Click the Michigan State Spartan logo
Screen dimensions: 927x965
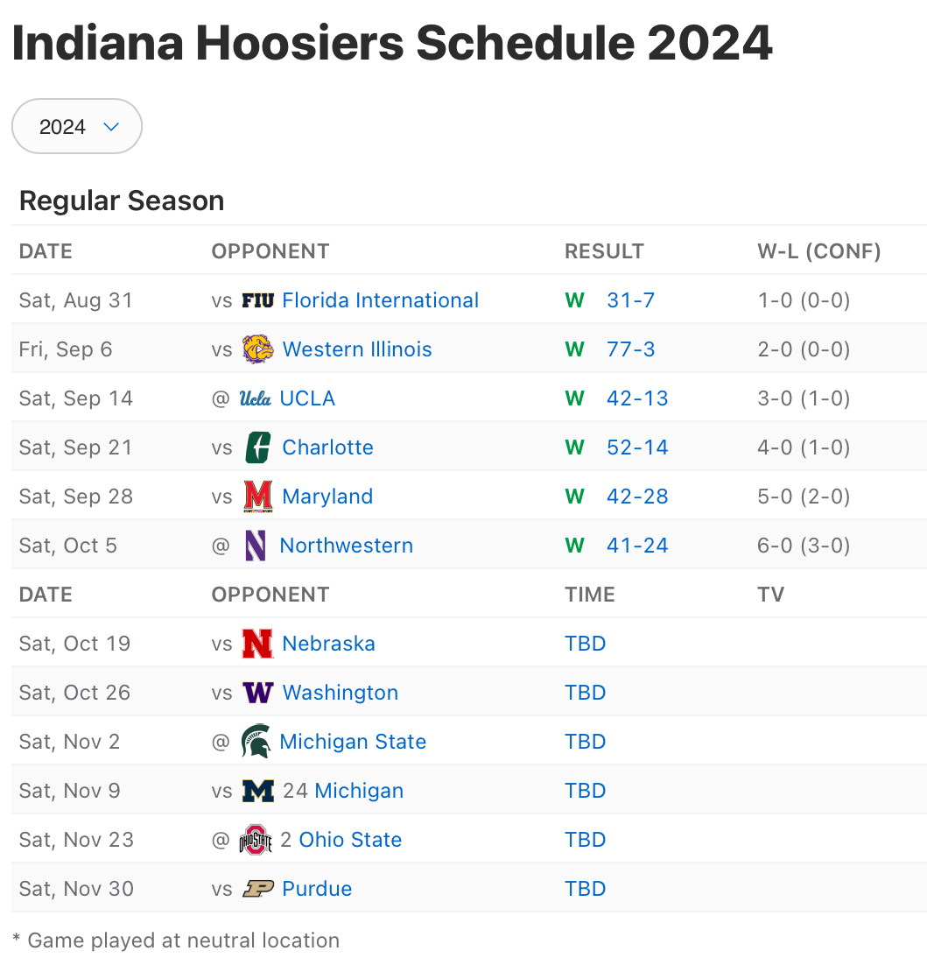256,742
